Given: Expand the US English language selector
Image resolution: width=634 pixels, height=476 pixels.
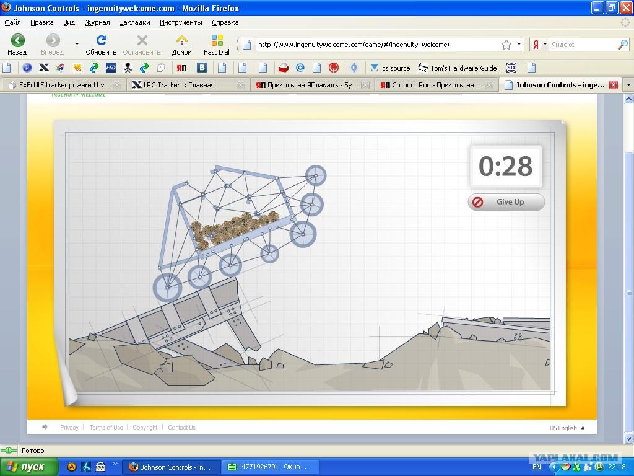Looking at the screenshot, I should click(567, 428).
